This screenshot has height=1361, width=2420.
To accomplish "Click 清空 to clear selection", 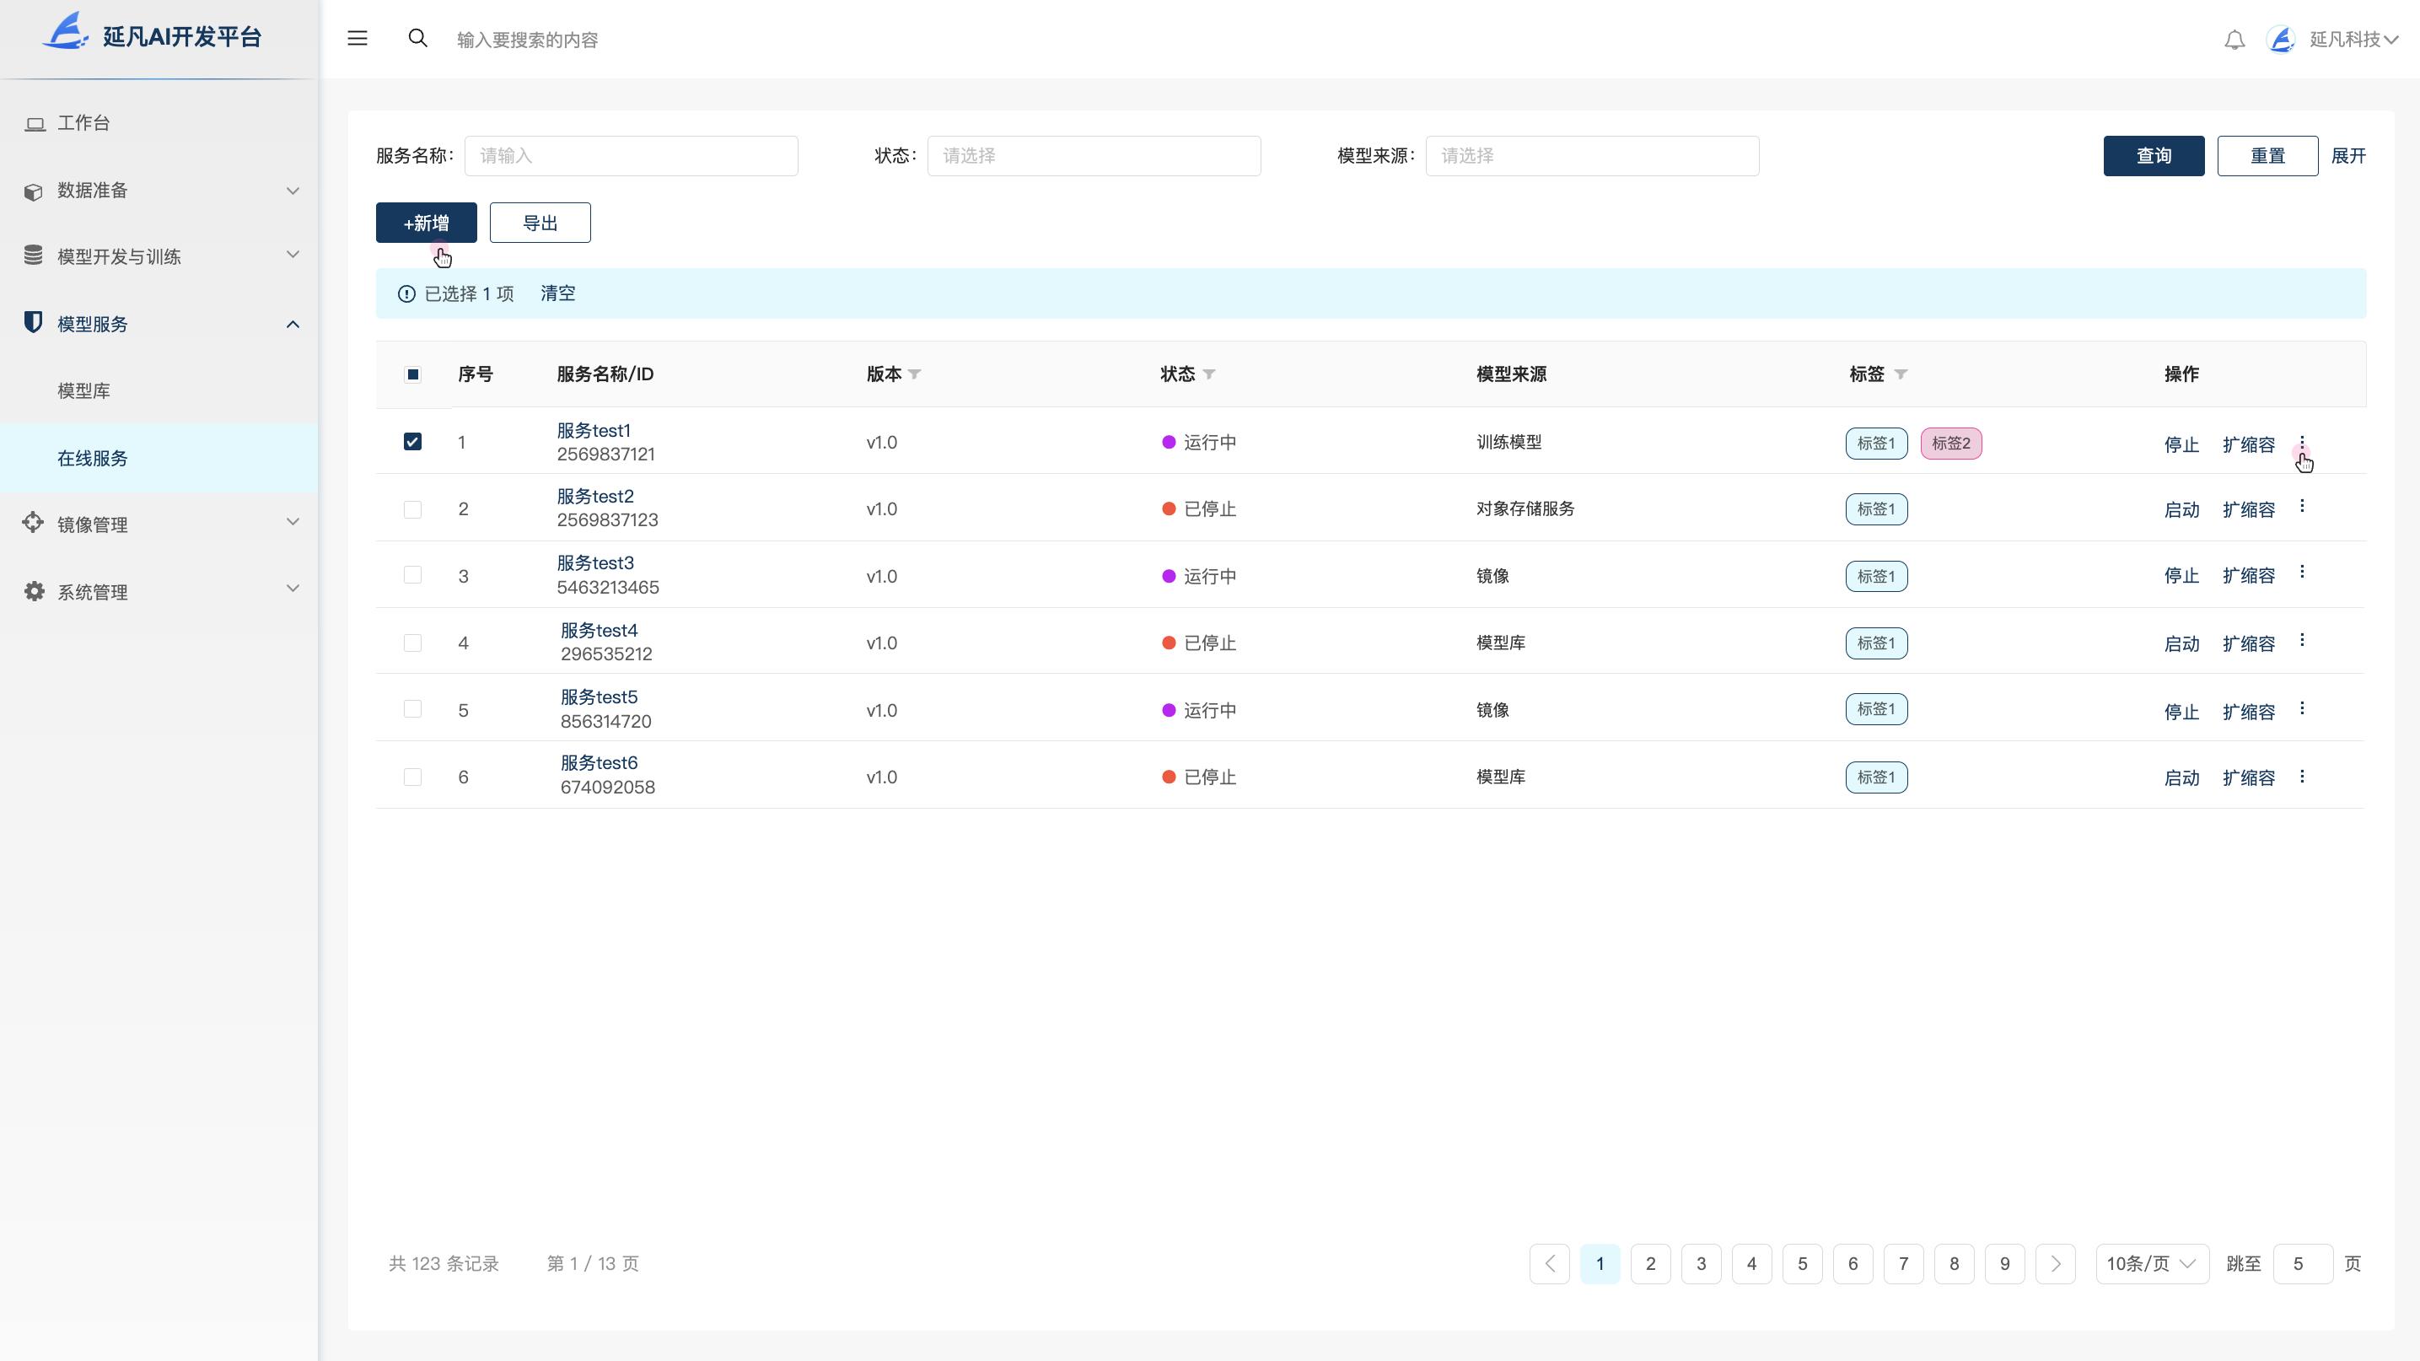I will (x=557, y=292).
